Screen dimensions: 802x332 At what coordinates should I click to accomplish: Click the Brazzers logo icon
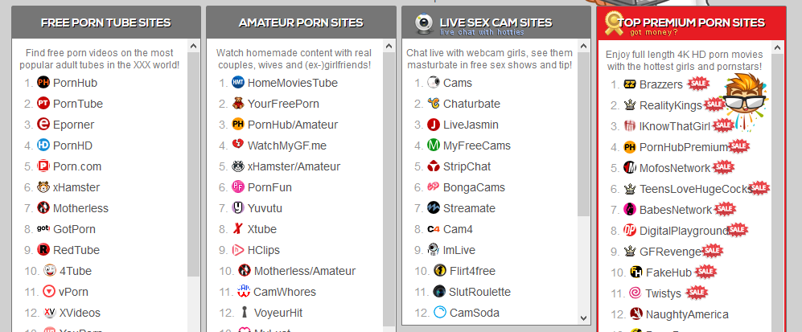point(631,84)
